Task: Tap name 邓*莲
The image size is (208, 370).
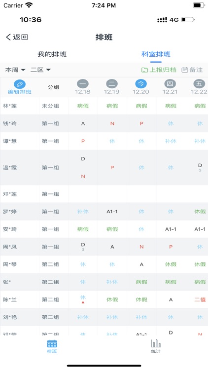Action: [x=10, y=194]
